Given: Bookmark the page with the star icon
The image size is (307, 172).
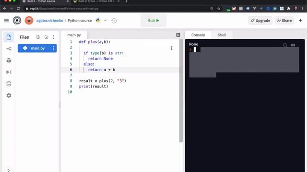Looking at the screenshot, I should click(219, 9).
